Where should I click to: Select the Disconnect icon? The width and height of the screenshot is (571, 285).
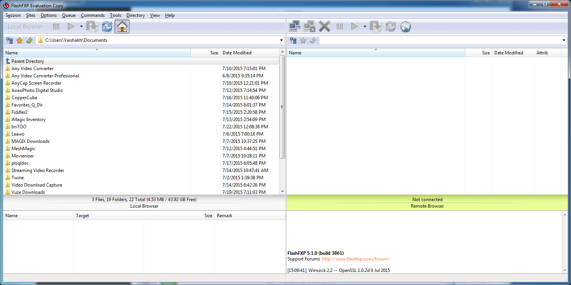309,26
